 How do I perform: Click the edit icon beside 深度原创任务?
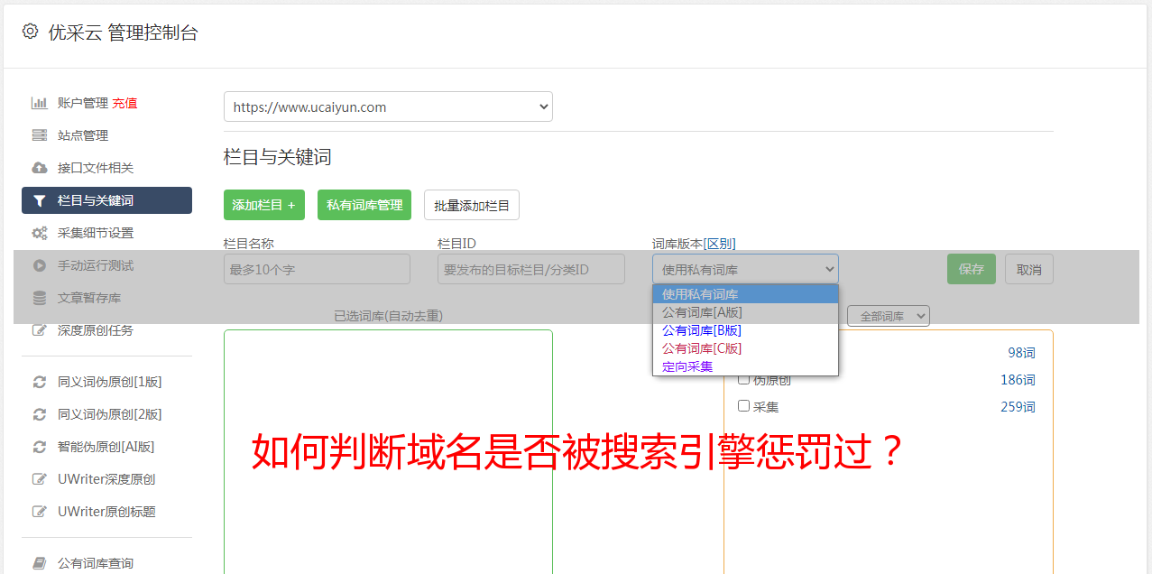(40, 330)
